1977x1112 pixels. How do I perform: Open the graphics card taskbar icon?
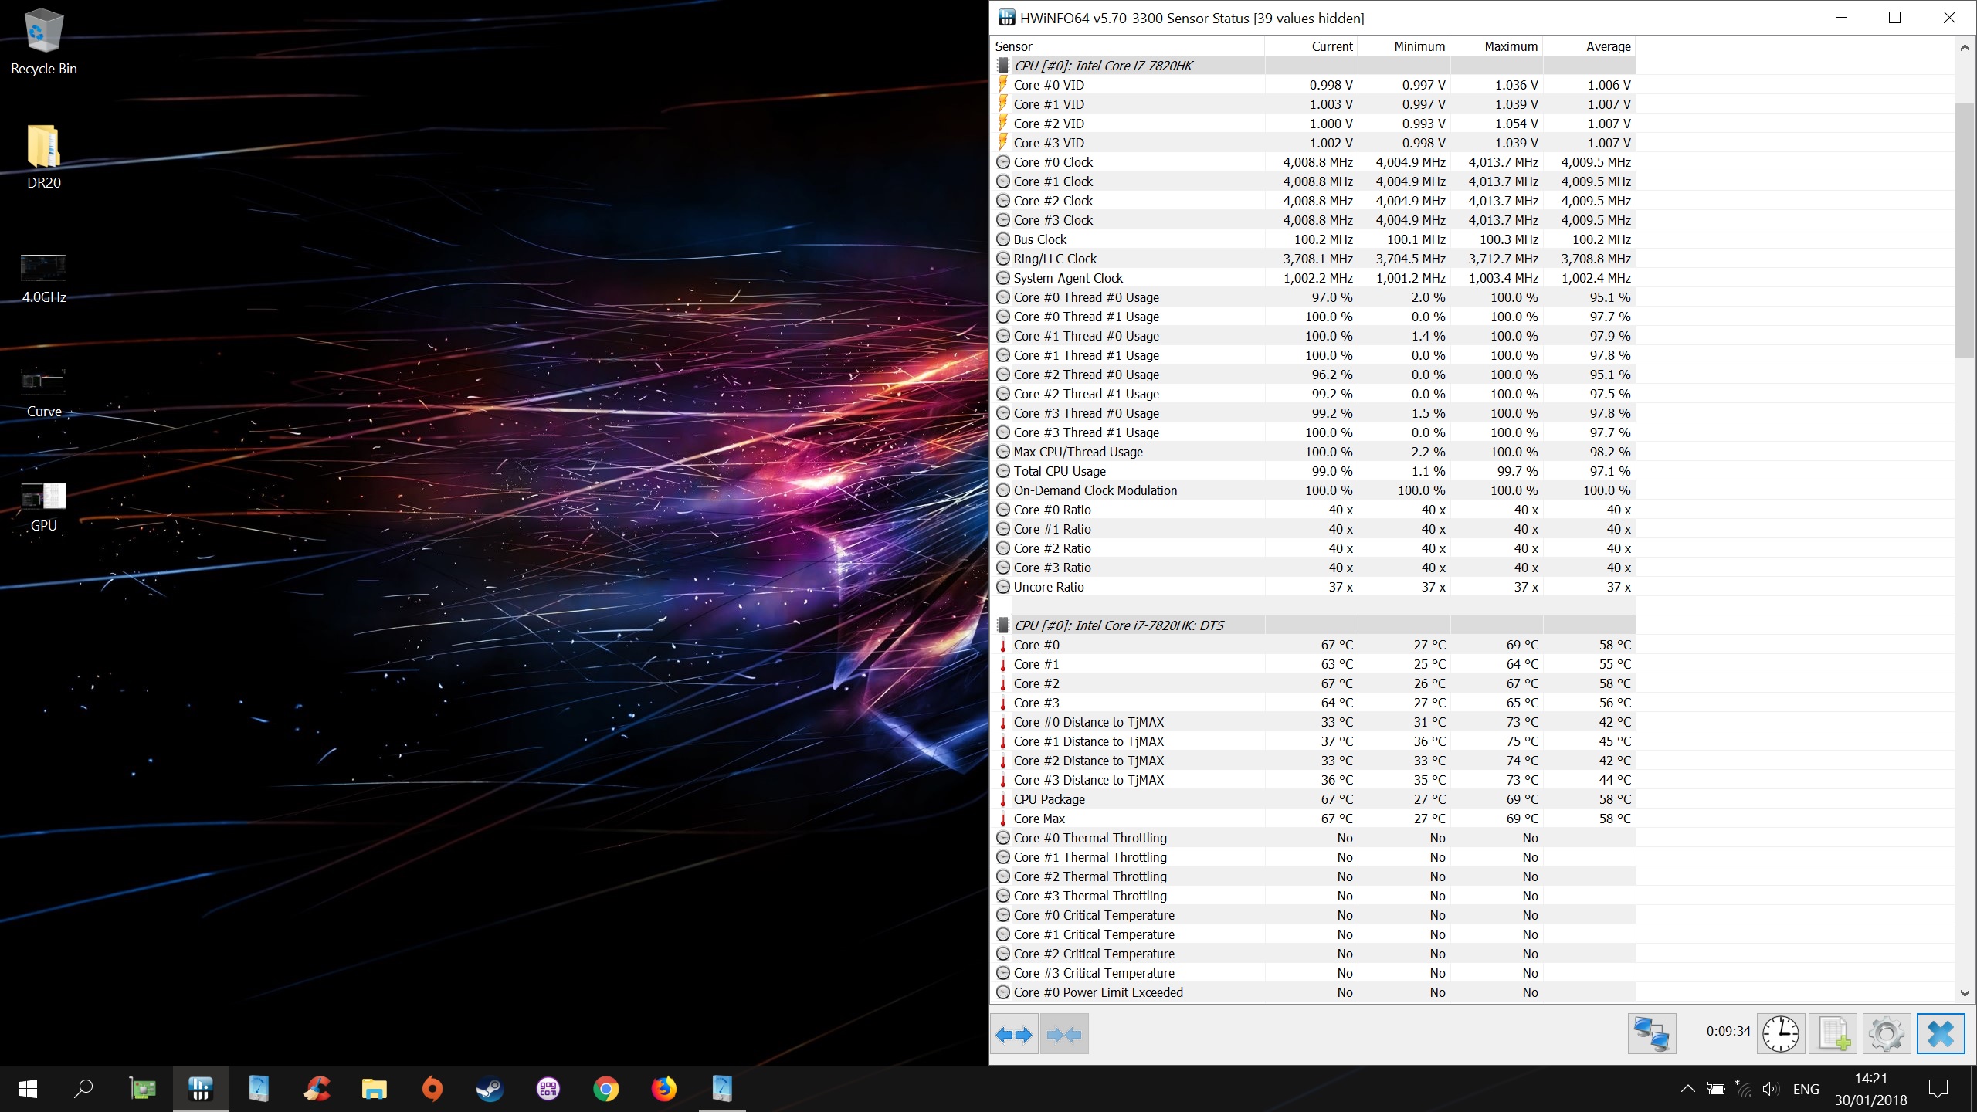tap(142, 1089)
